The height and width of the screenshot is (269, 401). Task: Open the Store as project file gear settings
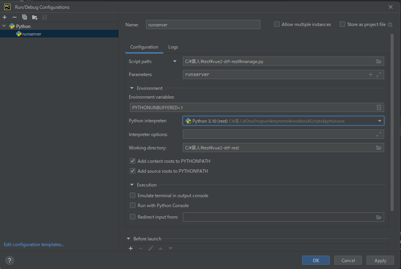coord(390,24)
